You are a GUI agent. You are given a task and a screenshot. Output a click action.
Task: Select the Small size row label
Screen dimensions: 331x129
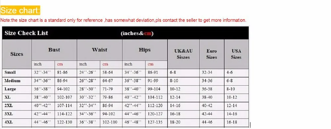[x=10, y=72]
